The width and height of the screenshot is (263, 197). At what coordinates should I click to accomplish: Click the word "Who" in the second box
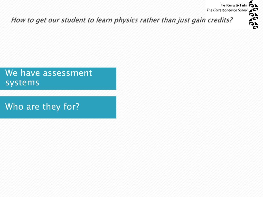(x=14, y=106)
